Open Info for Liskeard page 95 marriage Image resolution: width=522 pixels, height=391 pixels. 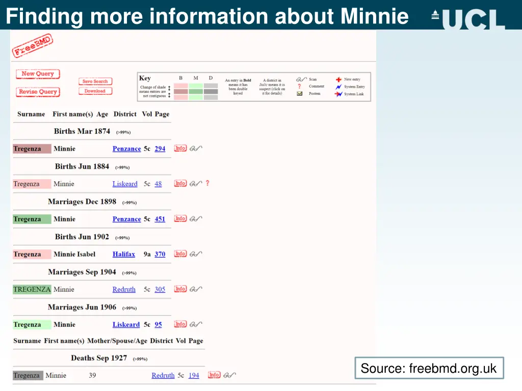coord(180,324)
